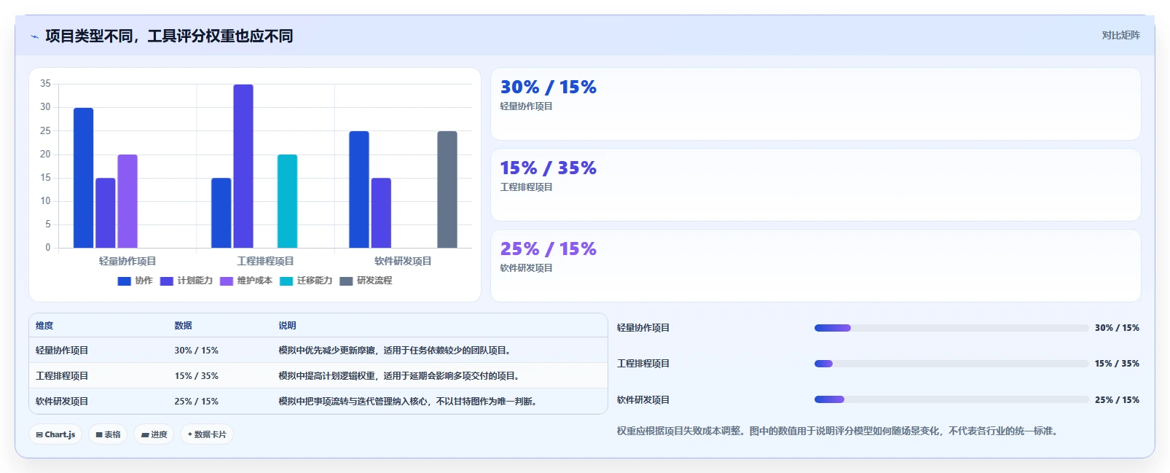Click the footnote starting 权重应根据项目失败成本调整
Viewport: 1170px width, 473px height.
(x=839, y=431)
